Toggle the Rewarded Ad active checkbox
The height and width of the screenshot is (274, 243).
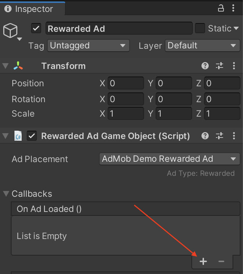click(36, 29)
